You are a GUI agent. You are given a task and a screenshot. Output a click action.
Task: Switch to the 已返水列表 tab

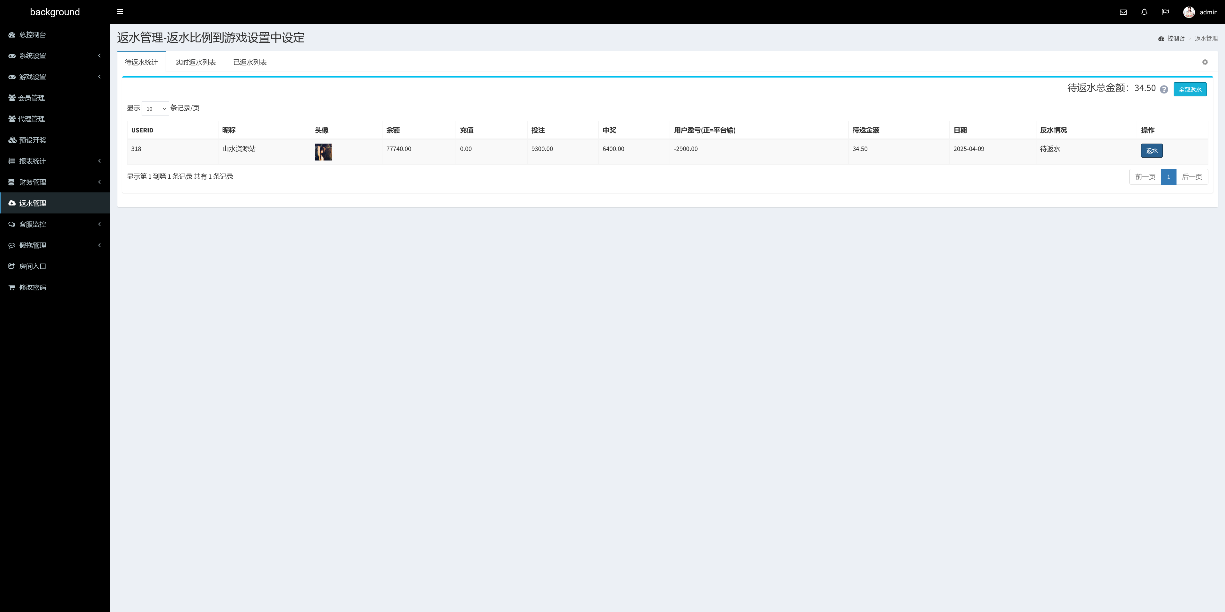pyautogui.click(x=250, y=62)
